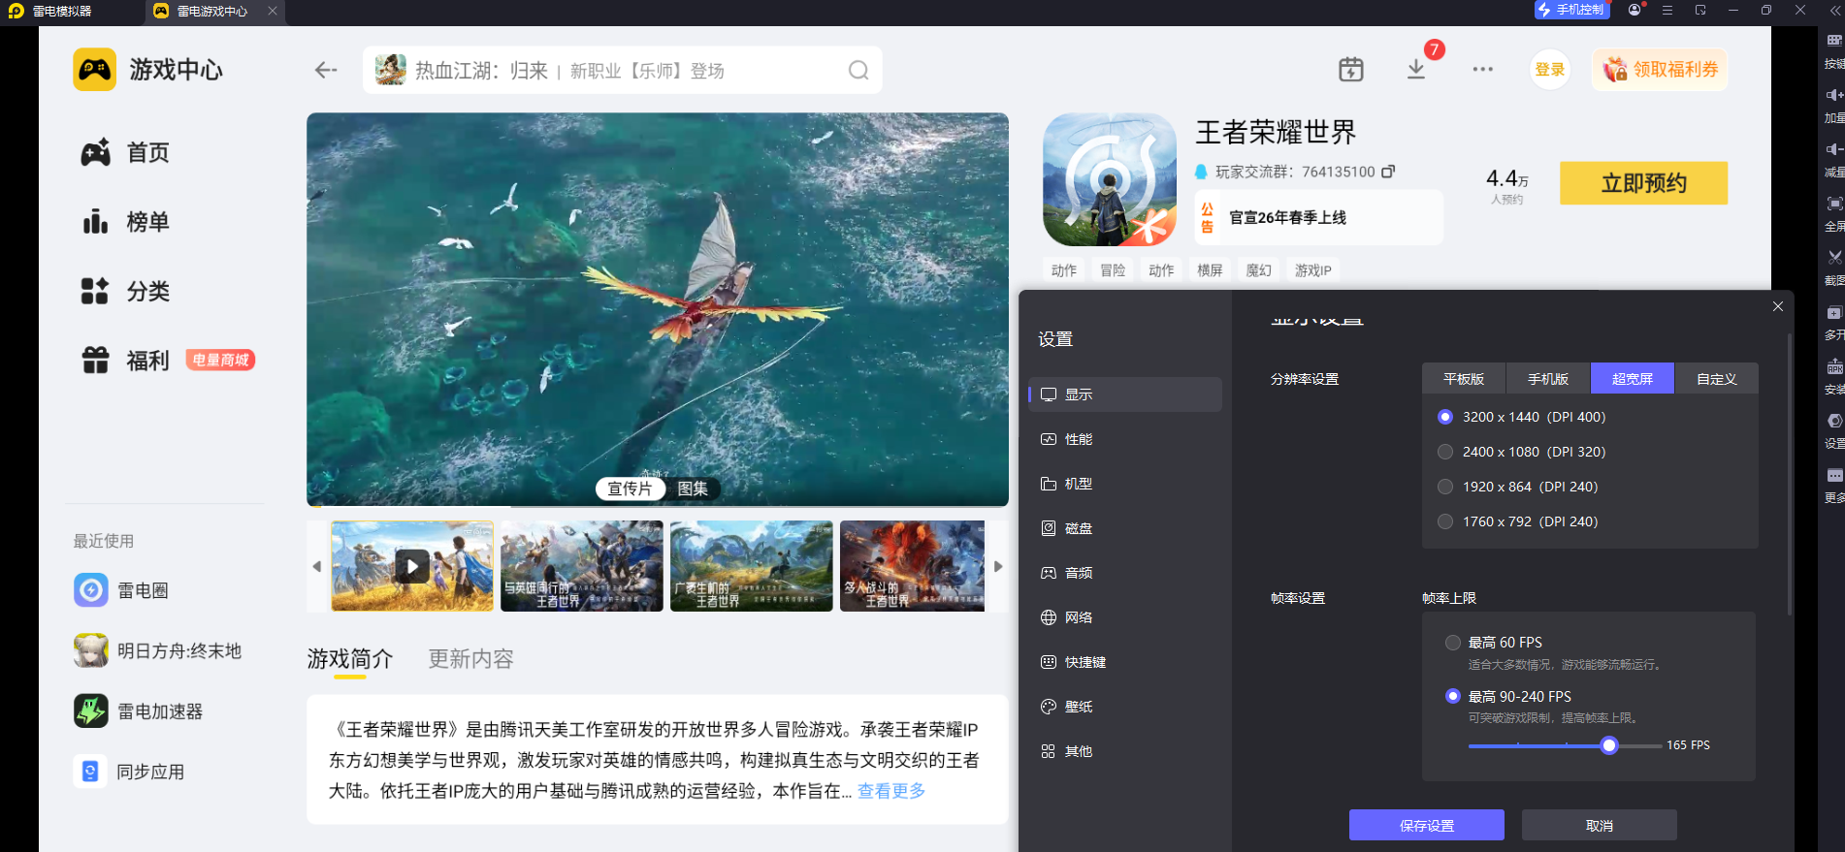
Task: Click the 立即预约 button
Action: [1643, 183]
